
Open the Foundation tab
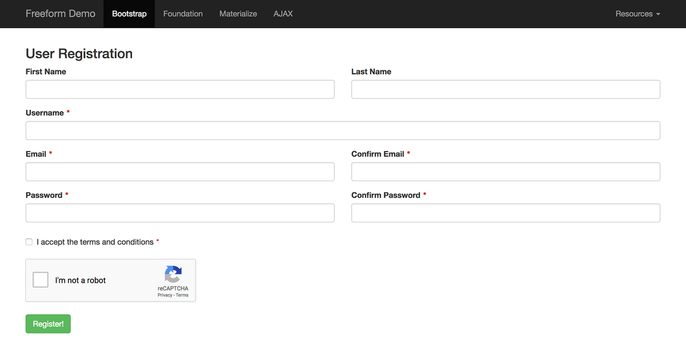pos(183,14)
